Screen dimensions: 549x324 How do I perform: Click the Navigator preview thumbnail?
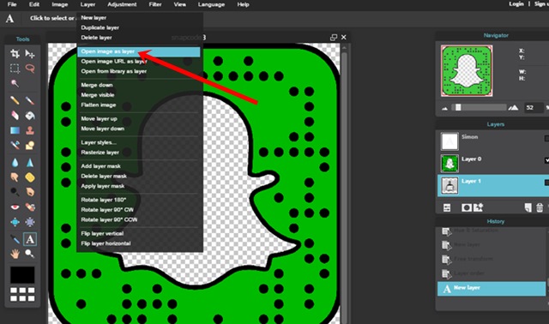click(x=467, y=70)
